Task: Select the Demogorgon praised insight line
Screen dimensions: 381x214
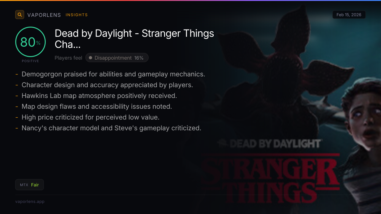Action: (113, 74)
